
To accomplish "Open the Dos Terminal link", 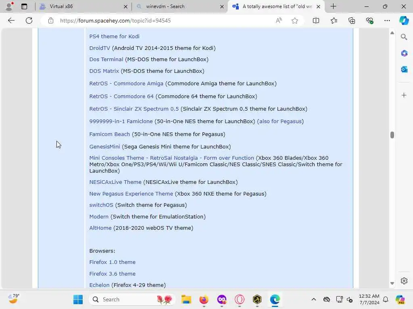I will click(106, 59).
